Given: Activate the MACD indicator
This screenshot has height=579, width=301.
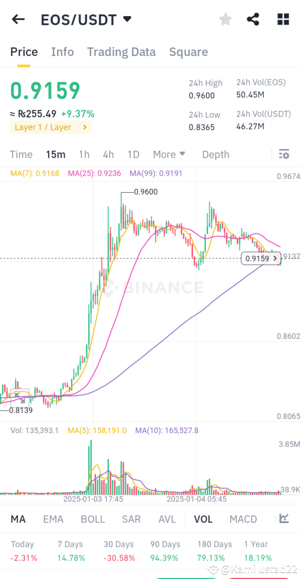Looking at the screenshot, I should [243, 519].
